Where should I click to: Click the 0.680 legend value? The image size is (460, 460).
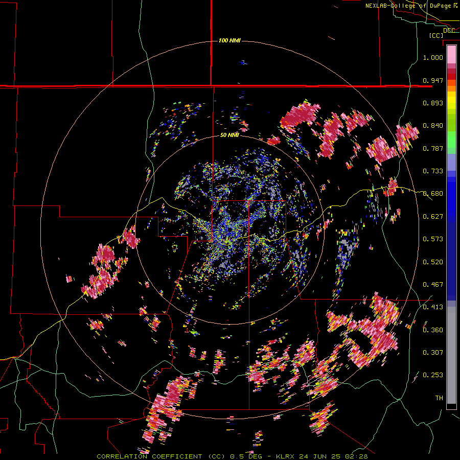pos(433,194)
